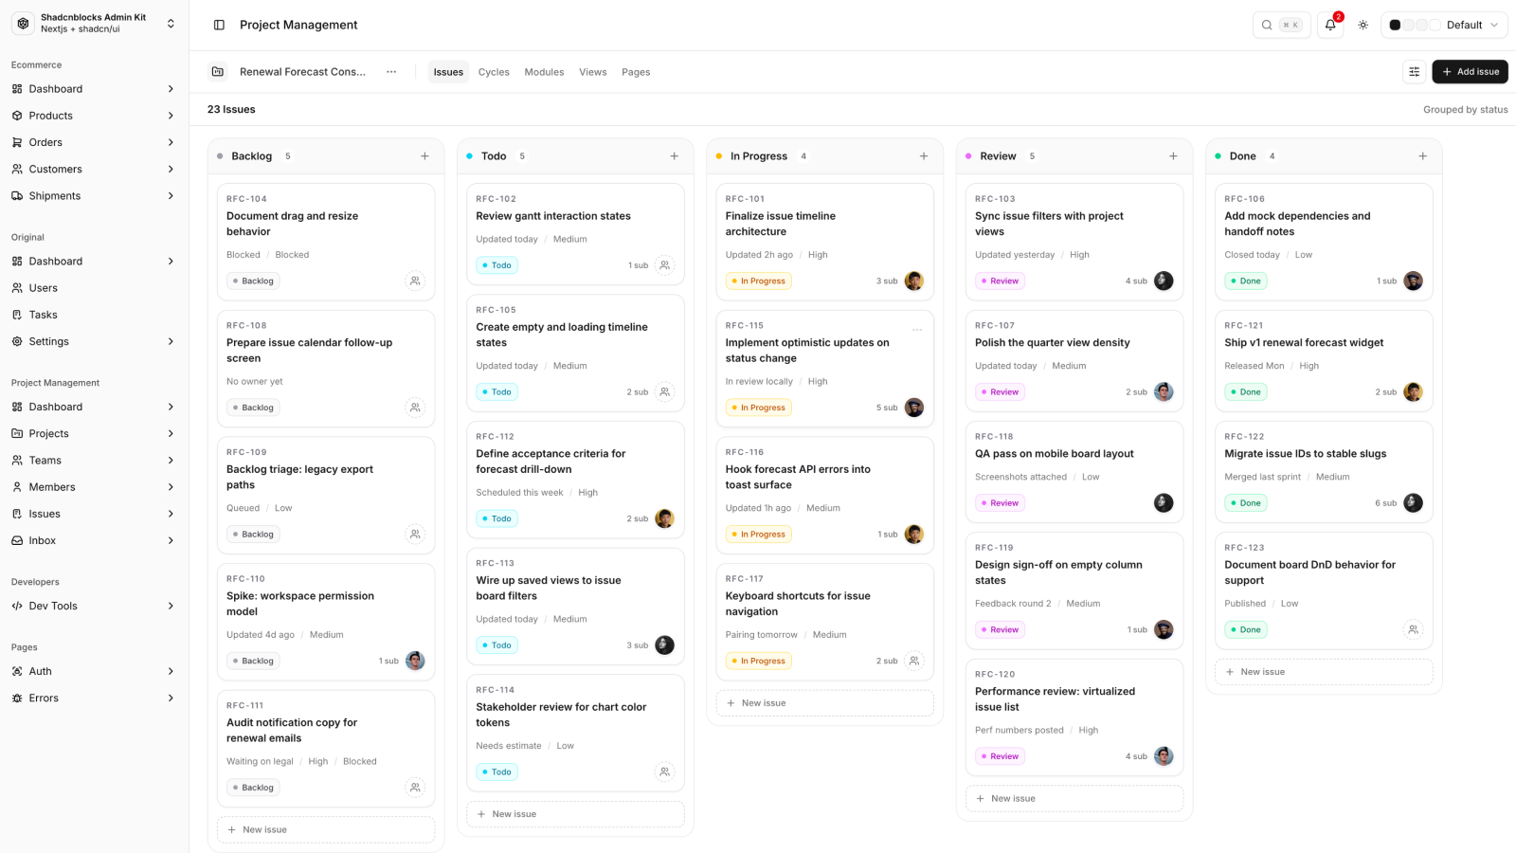Image resolution: width=1516 pixels, height=853 pixels.
Task: Switch to the Modules tab
Action: pos(544,72)
